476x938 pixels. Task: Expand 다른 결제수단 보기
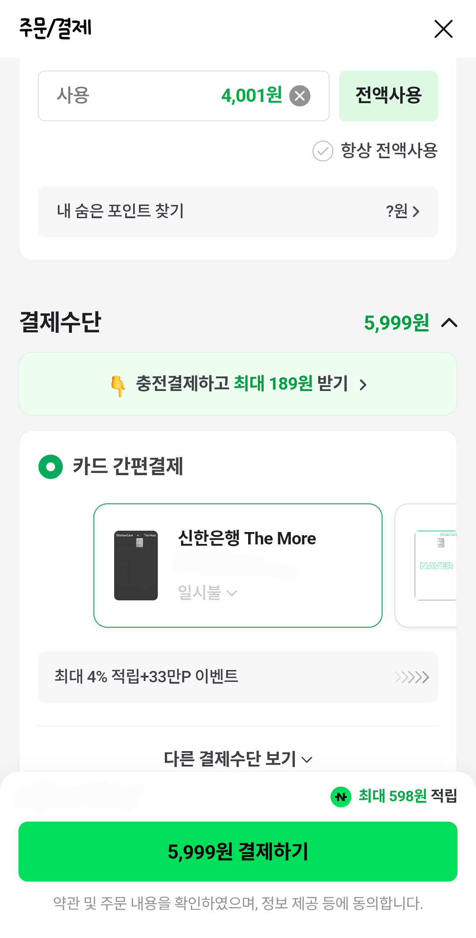[238, 759]
